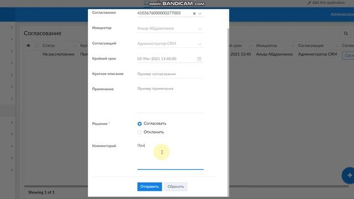Viewport: 354px width, 199px height.
Task: Click the Administrator user menu
Action: (342, 14)
